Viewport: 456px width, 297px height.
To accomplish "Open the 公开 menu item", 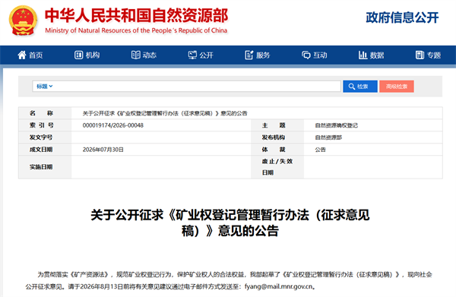I will click(x=201, y=55).
